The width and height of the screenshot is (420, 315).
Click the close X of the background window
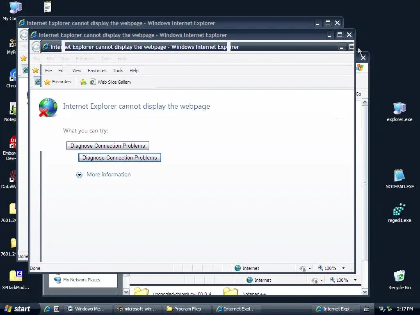[x=363, y=57]
